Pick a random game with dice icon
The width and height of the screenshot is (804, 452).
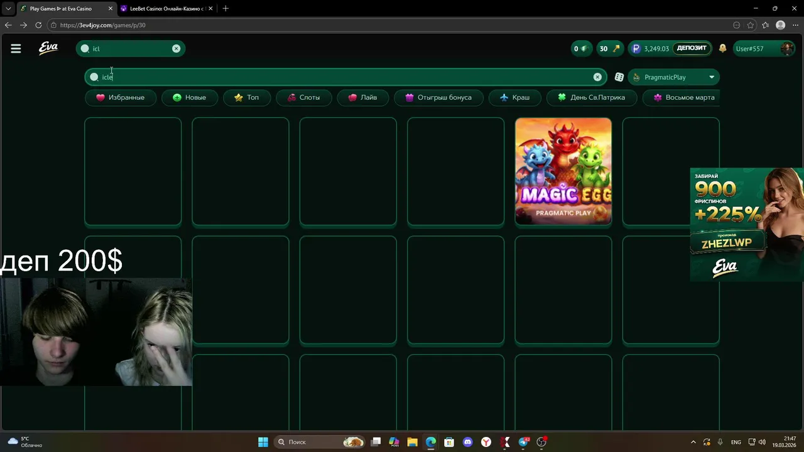point(619,77)
